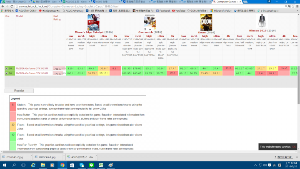Screen dimensions: 300x169
Task: Bookmark this page with the star icon
Action: tap(293, 6)
